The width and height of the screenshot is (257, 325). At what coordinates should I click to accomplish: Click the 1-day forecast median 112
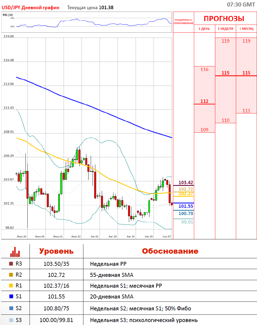coord(204,101)
